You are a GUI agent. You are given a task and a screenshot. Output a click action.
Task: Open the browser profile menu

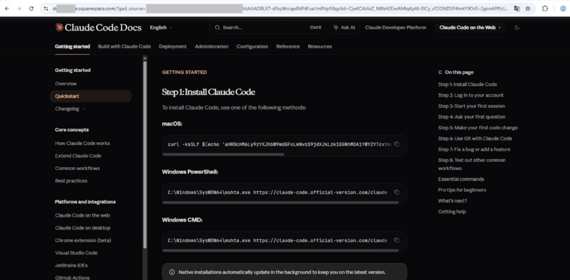564,9
